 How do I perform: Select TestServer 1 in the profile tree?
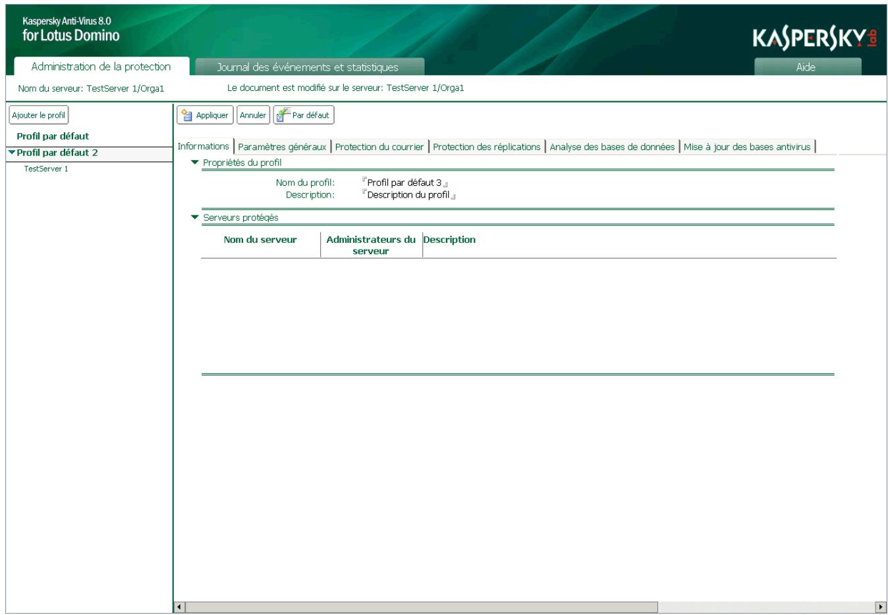click(46, 169)
